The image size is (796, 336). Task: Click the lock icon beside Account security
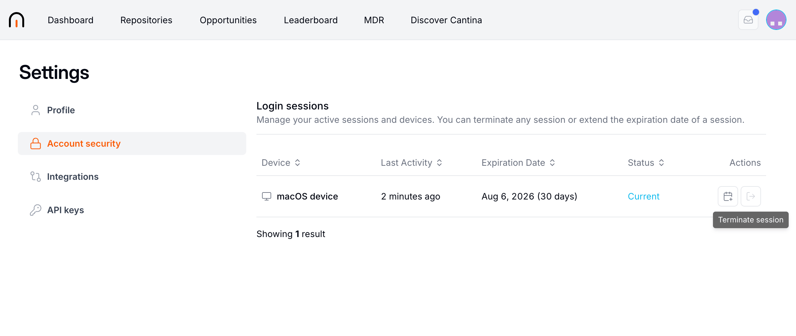36,143
